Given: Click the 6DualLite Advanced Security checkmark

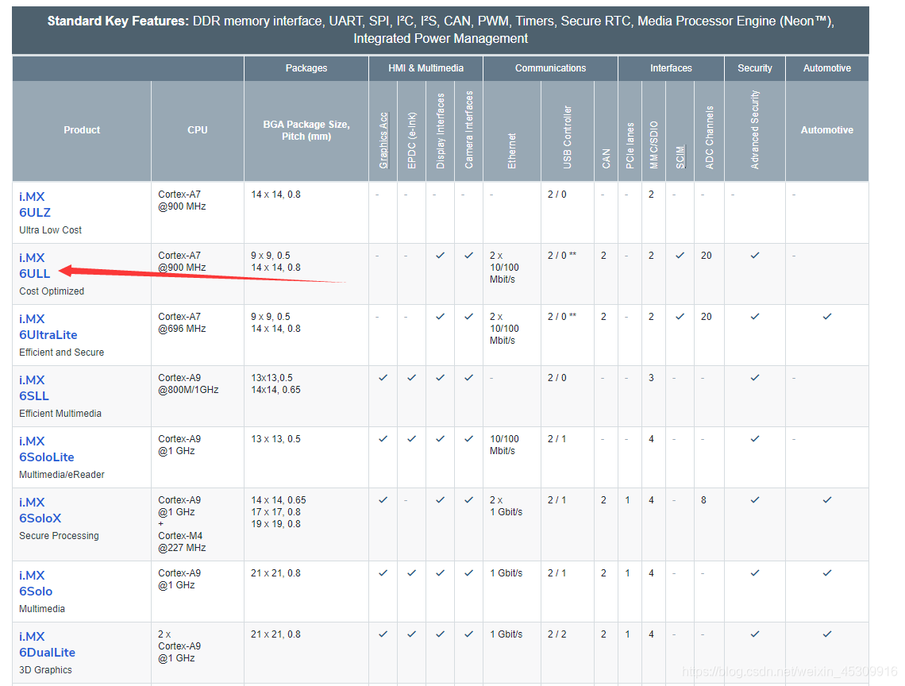Looking at the screenshot, I should [x=755, y=634].
